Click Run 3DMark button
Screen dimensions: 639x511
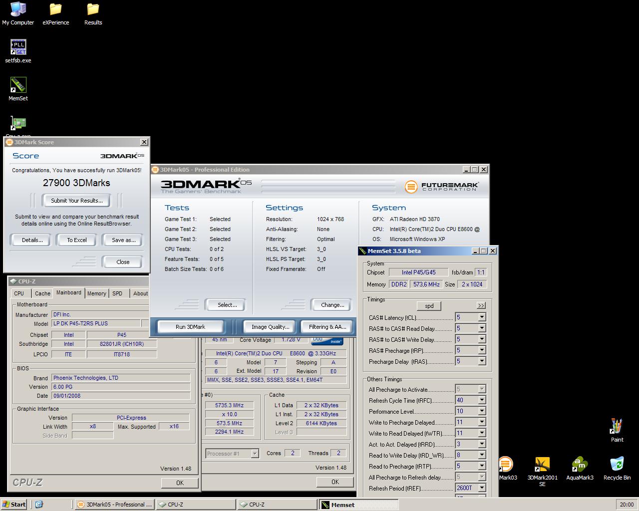[x=190, y=327]
